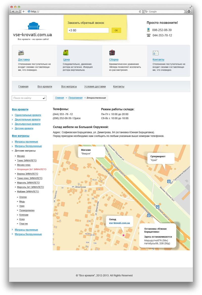Click the search submit arrow icon

tap(44, 98)
